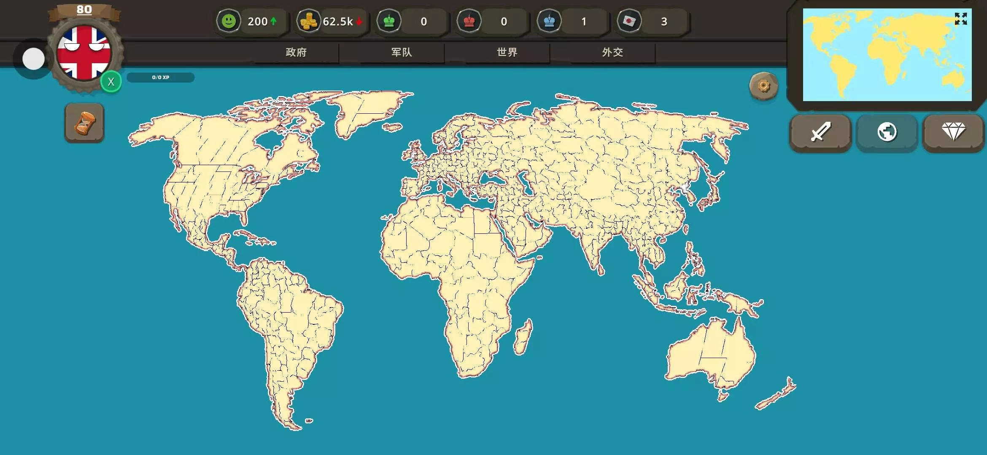Click the 0/0 XP progress bar
This screenshot has height=455, width=987.
(x=161, y=78)
